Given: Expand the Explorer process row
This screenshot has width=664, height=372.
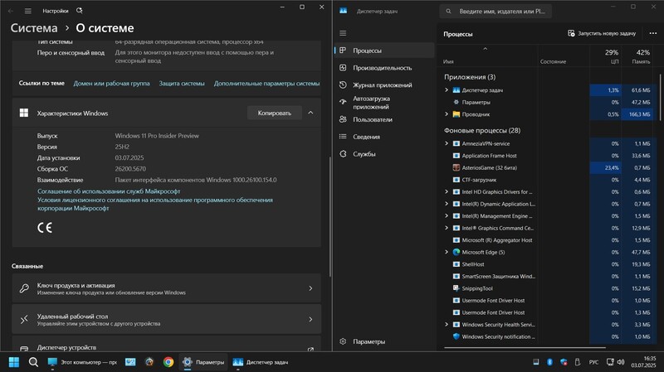Looking at the screenshot, I should tap(447, 114).
